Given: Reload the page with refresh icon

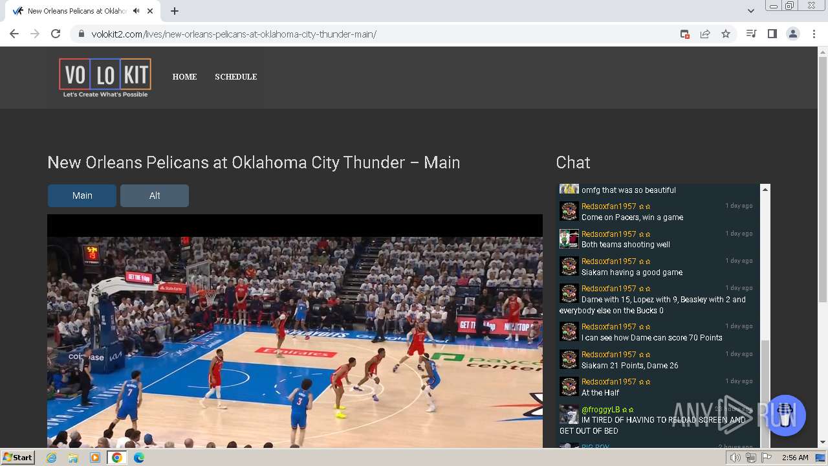Looking at the screenshot, I should pyautogui.click(x=56, y=34).
